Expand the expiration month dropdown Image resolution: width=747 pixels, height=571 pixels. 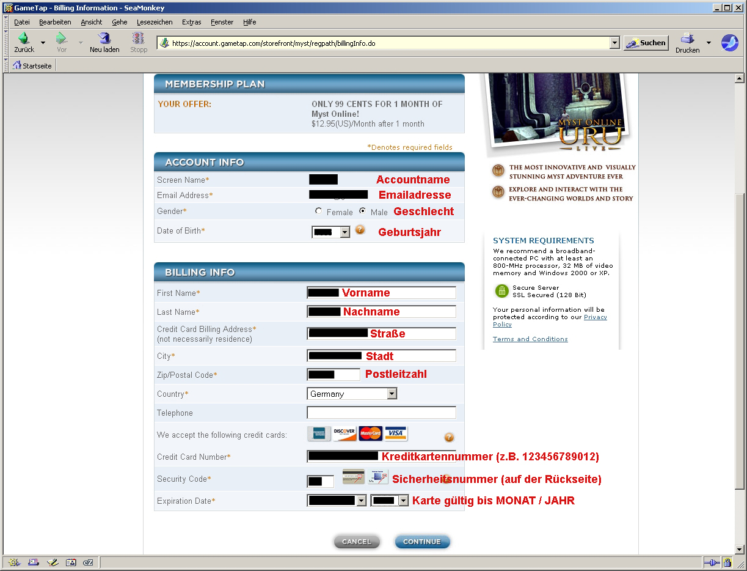point(361,501)
